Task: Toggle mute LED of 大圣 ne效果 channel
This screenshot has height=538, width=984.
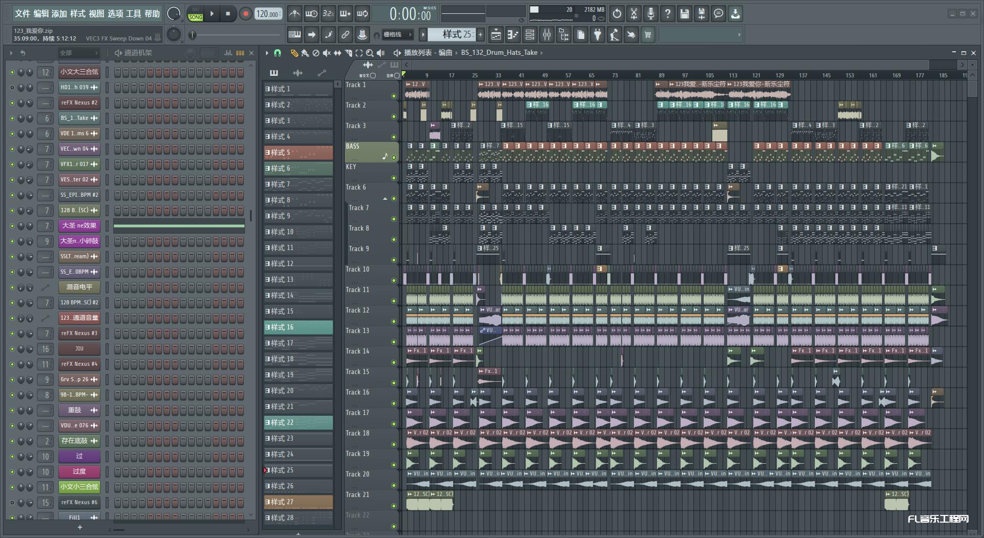Action: click(12, 226)
